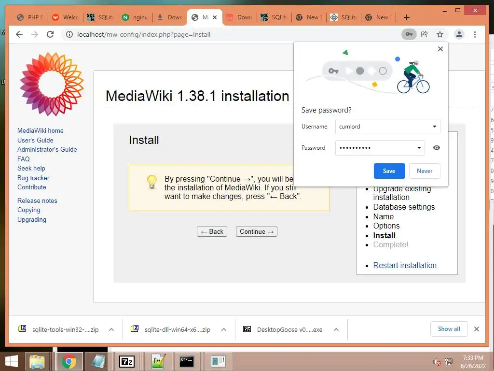This screenshot has width=494, height=371.
Task: Open 7-Zip from the taskbar
Action: (127, 361)
